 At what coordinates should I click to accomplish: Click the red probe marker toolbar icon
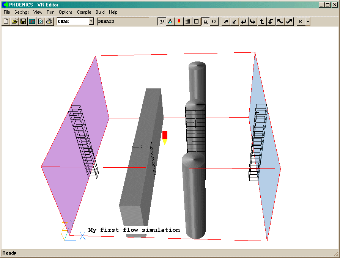pos(179,22)
